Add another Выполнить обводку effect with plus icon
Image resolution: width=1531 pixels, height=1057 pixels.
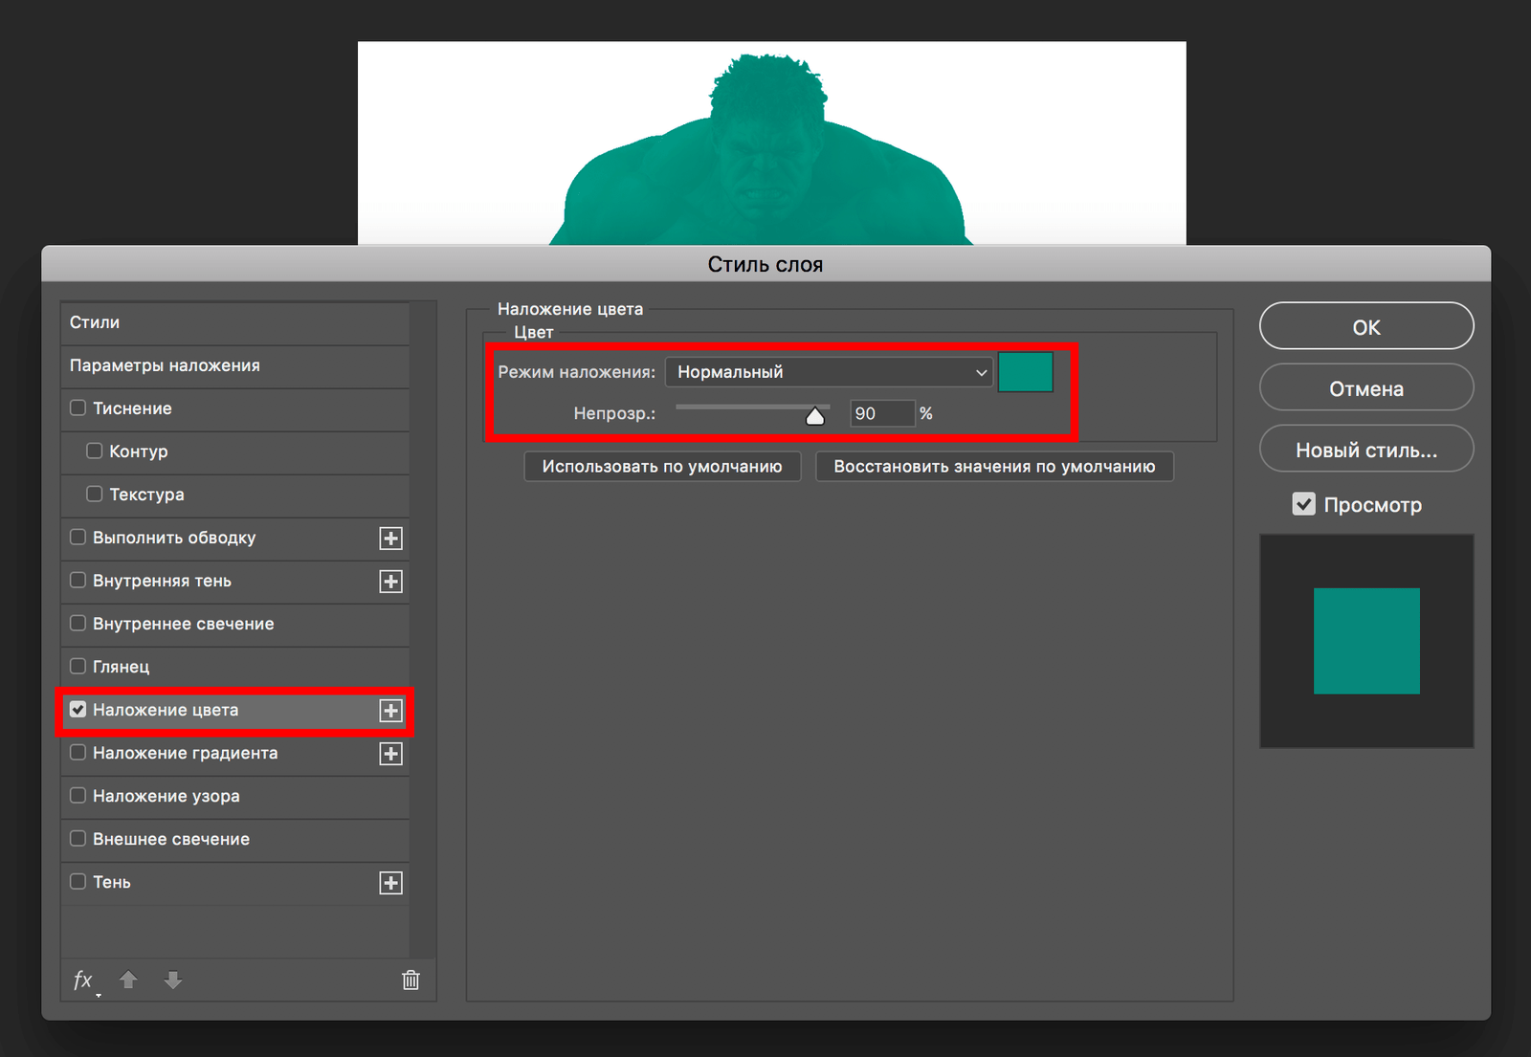click(390, 539)
